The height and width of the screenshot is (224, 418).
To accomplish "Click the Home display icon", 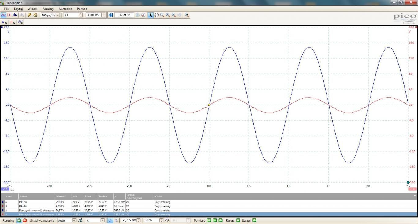I will point(35,15).
